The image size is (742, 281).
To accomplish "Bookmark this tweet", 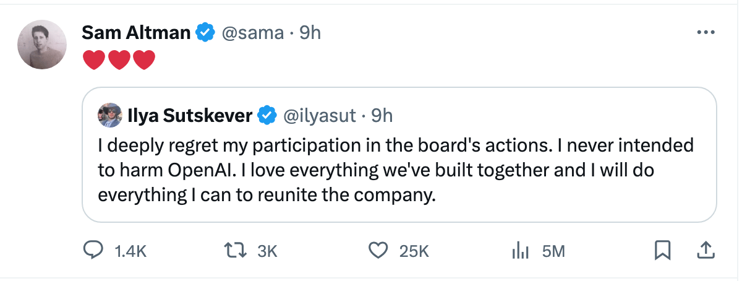I will 662,250.
